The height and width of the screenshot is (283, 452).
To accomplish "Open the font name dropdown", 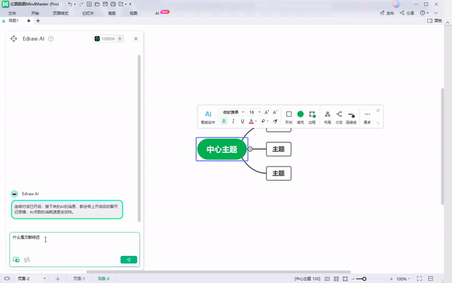I will tap(234, 112).
